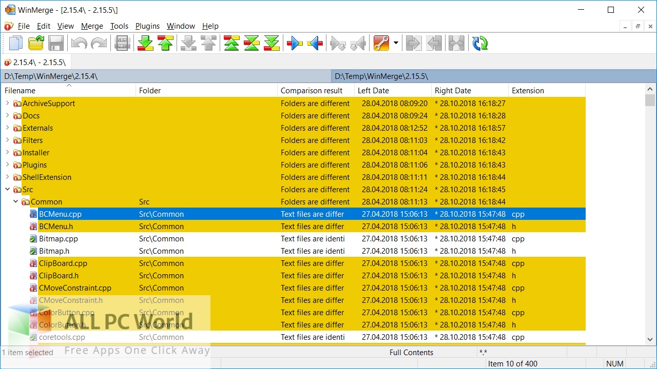Image resolution: width=657 pixels, height=369 pixels.
Task: Expand the ShellExtension folder
Action: point(7,177)
